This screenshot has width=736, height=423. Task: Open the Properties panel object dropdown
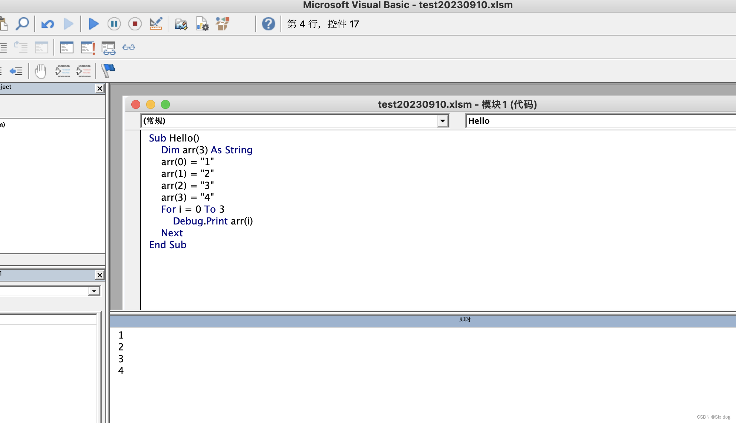pos(94,291)
